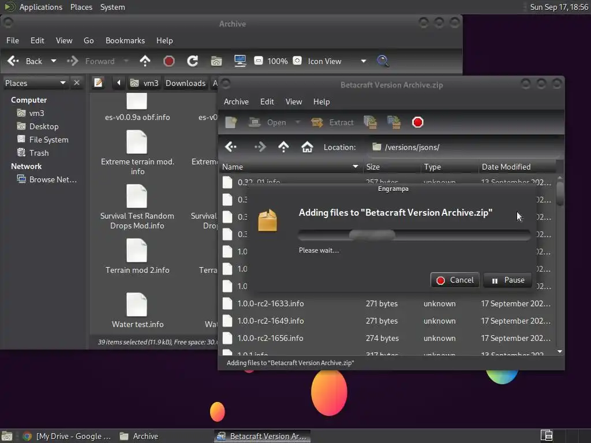
Task: Toggle text-based location entry pencil
Action: pyautogui.click(x=98, y=83)
